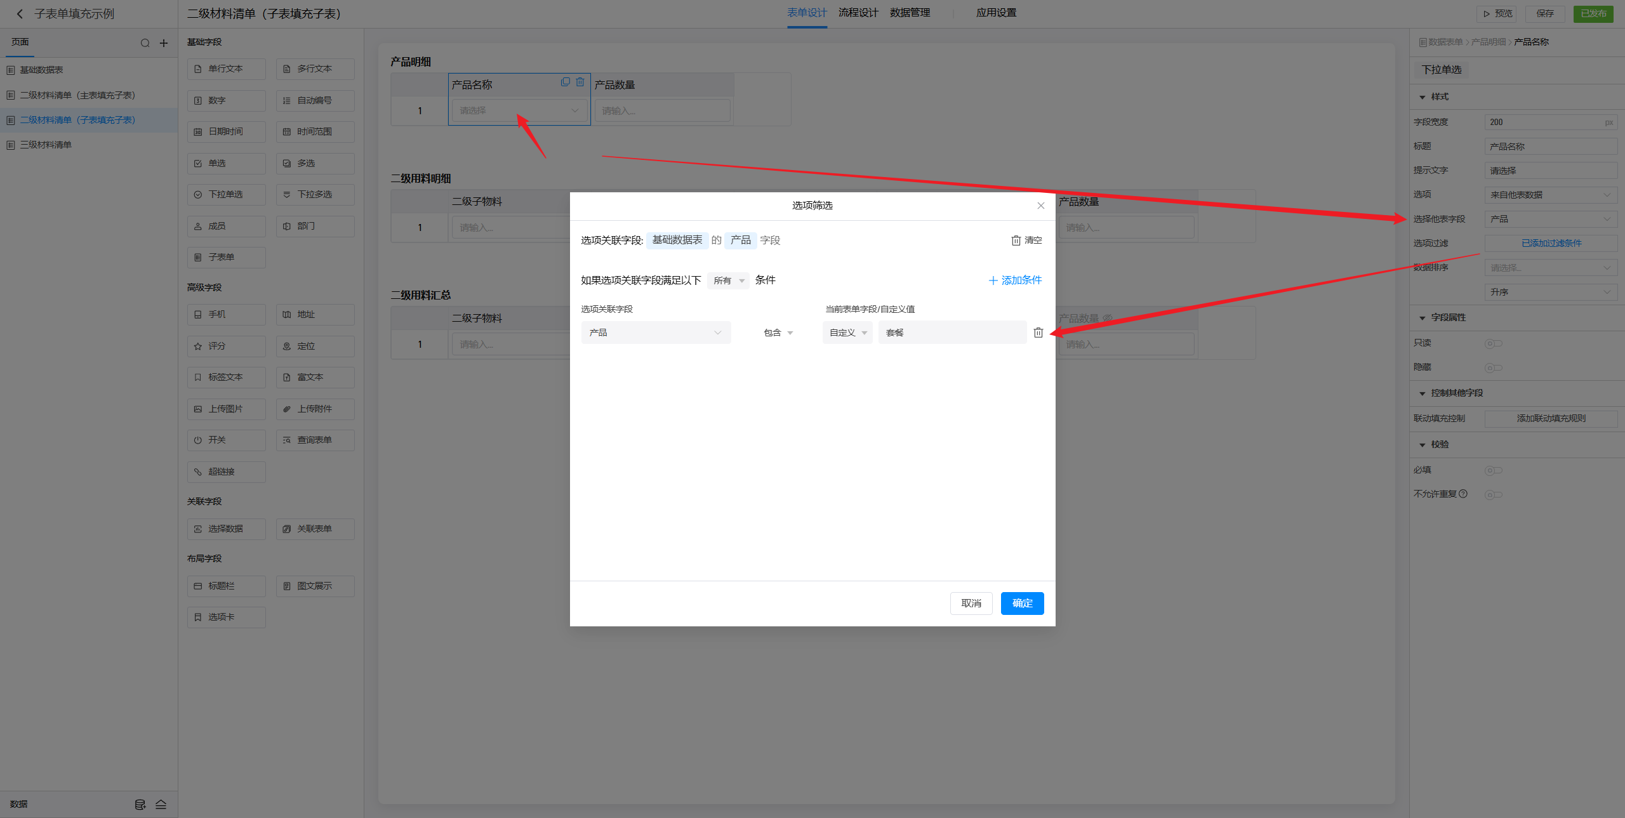The height and width of the screenshot is (818, 1625).
Task: Delete the filter condition row via trash icon
Action: [x=1038, y=333]
